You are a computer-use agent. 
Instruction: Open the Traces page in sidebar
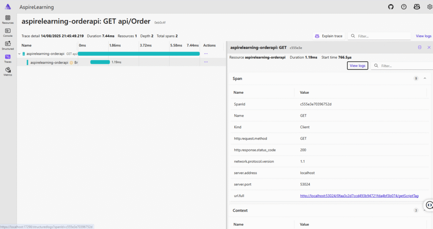pos(8,58)
